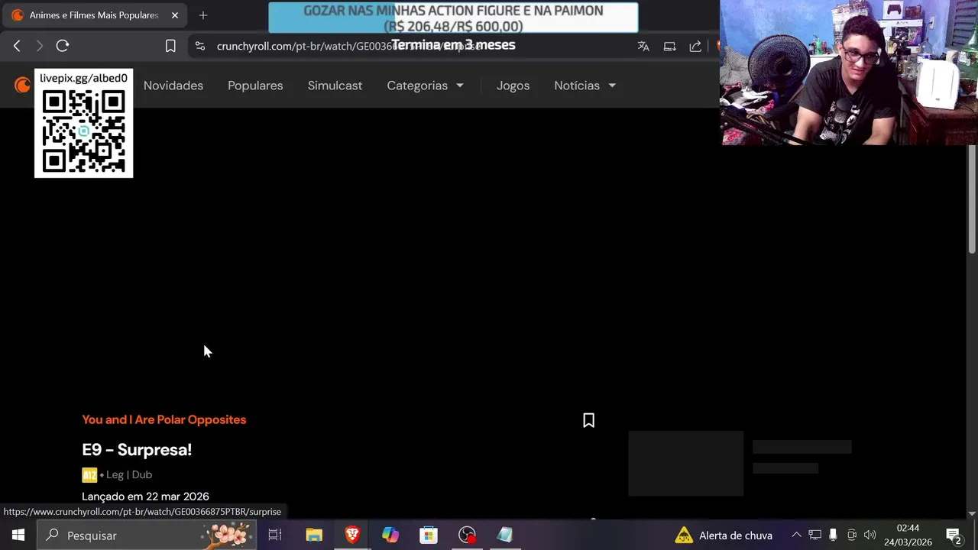This screenshot has height=550, width=978.
Task: Click the A12 age rating badge
Action: pyautogui.click(x=89, y=474)
